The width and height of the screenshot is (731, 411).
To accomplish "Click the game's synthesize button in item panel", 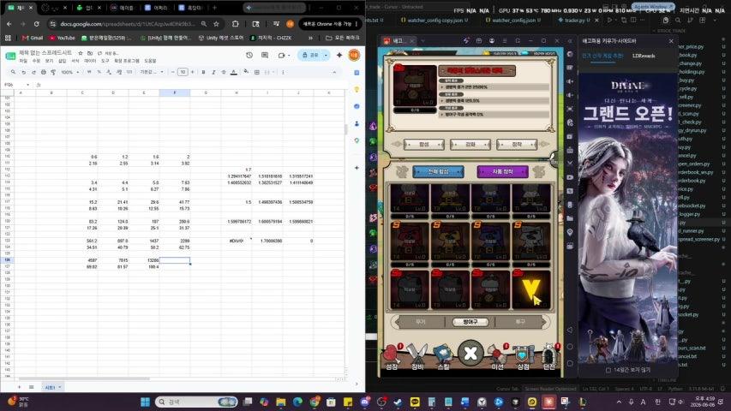I will click(424, 145).
